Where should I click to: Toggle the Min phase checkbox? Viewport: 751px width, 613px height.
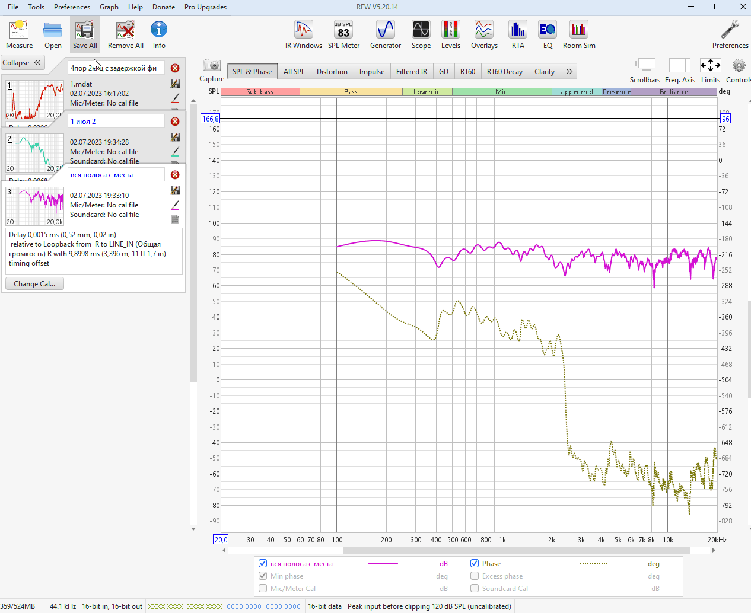point(263,576)
